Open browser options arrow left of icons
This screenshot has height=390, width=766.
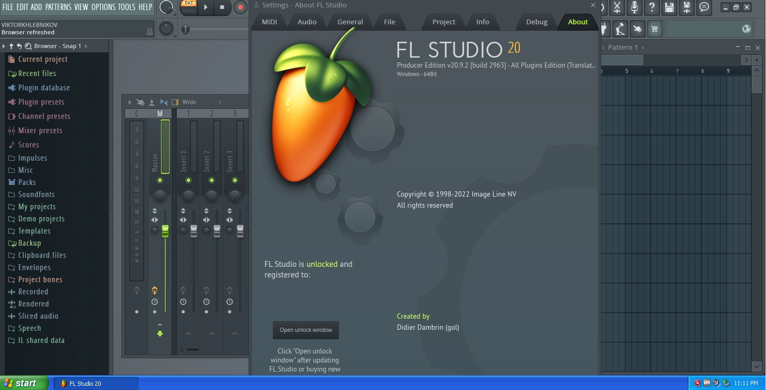(4, 46)
